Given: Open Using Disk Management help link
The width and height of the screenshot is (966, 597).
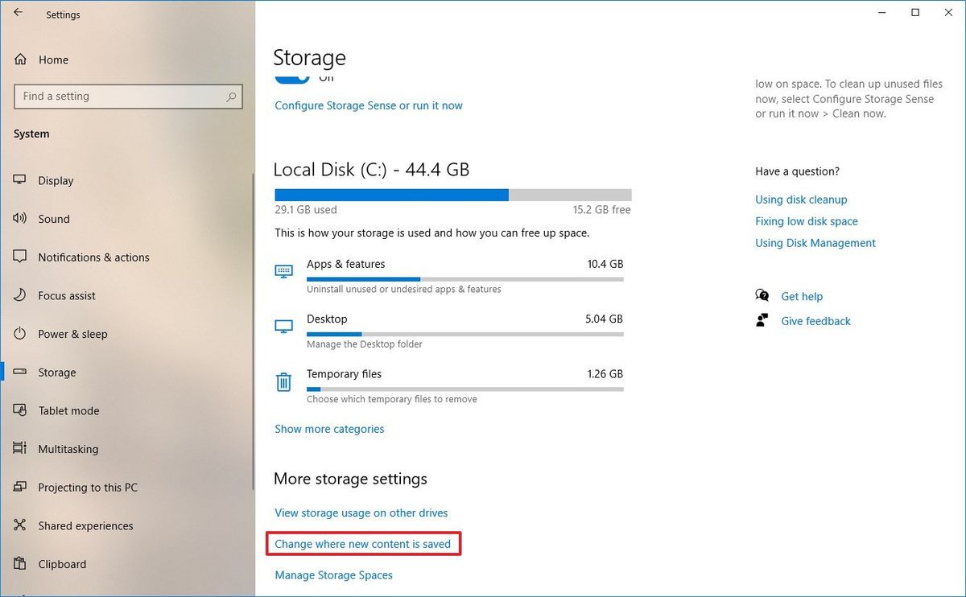Looking at the screenshot, I should (815, 243).
